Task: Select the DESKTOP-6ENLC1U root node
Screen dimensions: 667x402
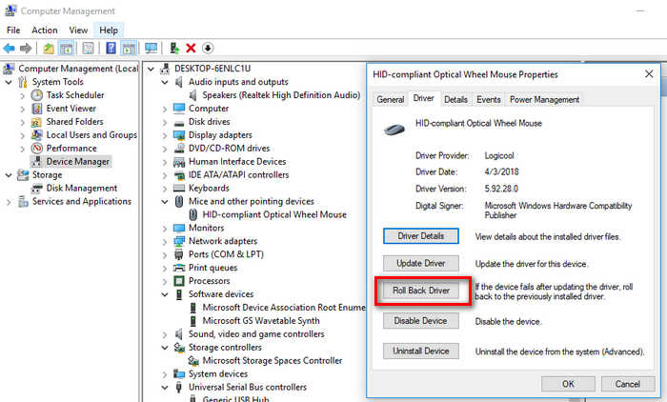Action: 212,69
